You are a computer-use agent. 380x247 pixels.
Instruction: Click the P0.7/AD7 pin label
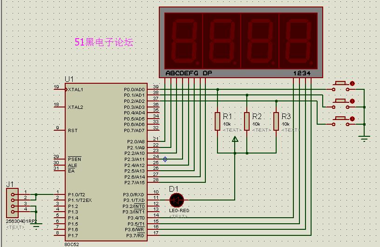(x=134, y=131)
